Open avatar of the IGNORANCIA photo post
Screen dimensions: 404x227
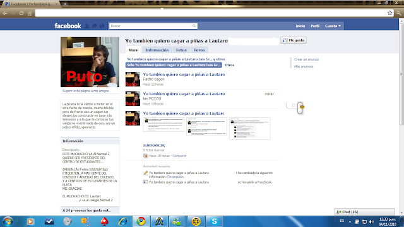coord(133,118)
